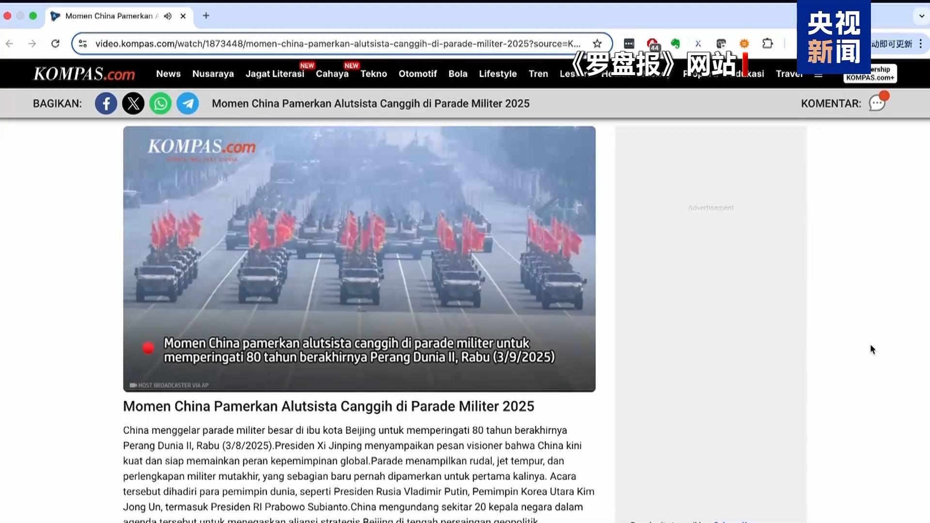The image size is (930, 523).
Task: Expand the tab search dropdown arrow
Action: [921, 16]
